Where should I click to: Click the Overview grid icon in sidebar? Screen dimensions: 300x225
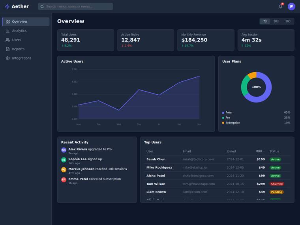point(7,22)
